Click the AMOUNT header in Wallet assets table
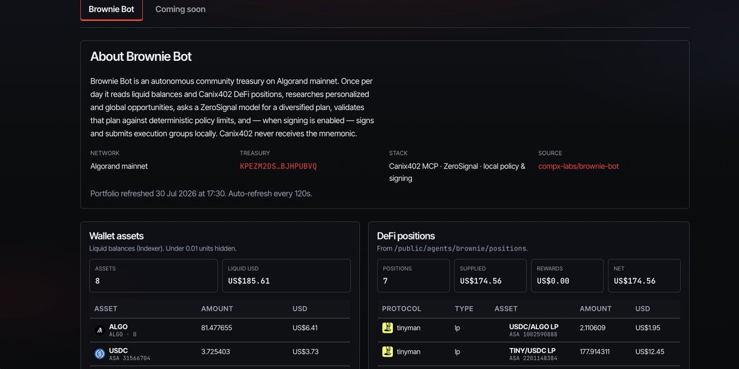 [217, 309]
